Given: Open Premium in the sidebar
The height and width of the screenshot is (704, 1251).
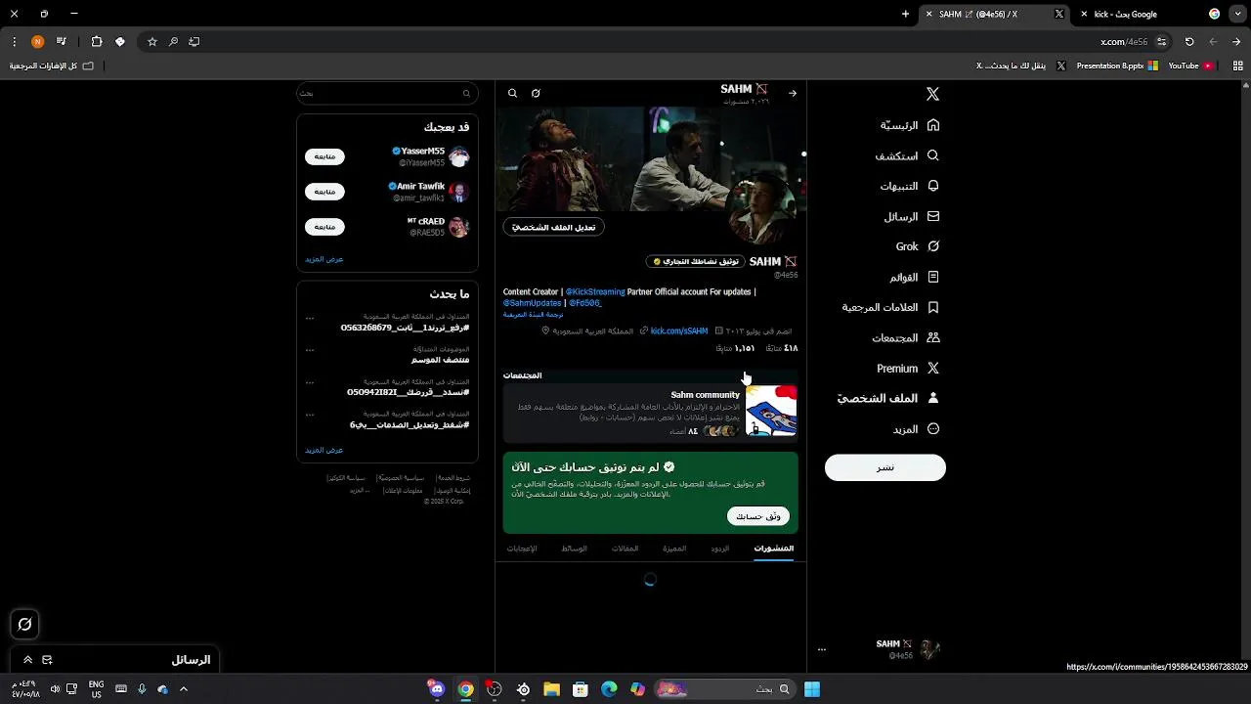Looking at the screenshot, I should [908, 368].
